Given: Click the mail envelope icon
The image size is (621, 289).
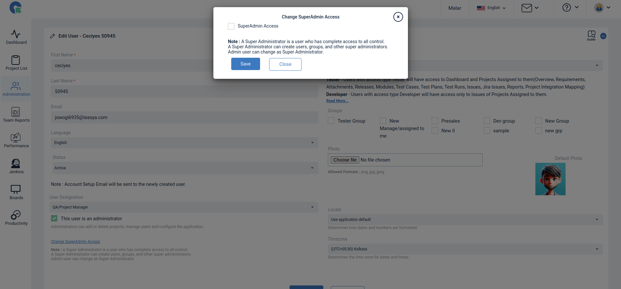Looking at the screenshot, I should [x=527, y=8].
